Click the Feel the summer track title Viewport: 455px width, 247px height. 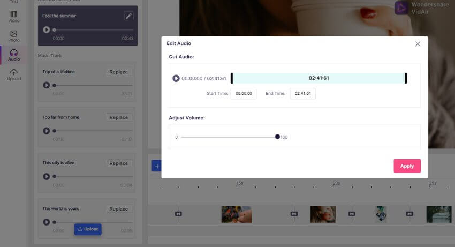click(x=59, y=16)
